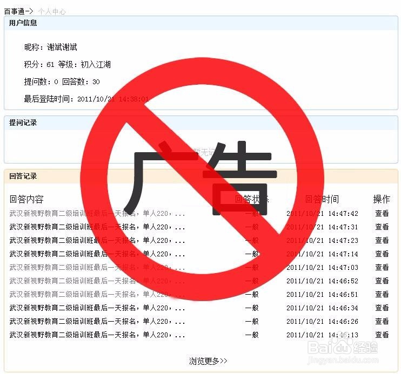
Task: Click the 提问数: 0 回答数: 30 line
Action: 62,81
